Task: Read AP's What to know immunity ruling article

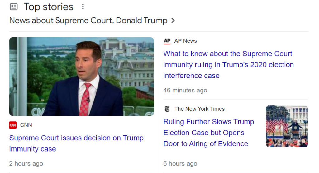Action: (228, 65)
